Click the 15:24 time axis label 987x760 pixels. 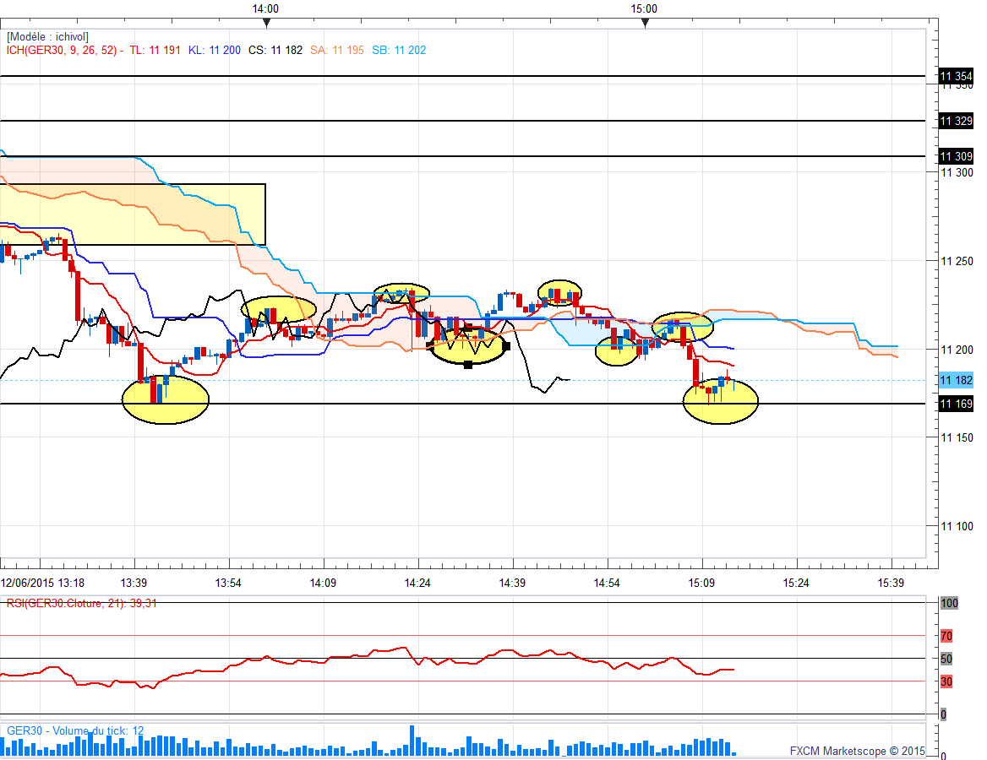tap(796, 584)
